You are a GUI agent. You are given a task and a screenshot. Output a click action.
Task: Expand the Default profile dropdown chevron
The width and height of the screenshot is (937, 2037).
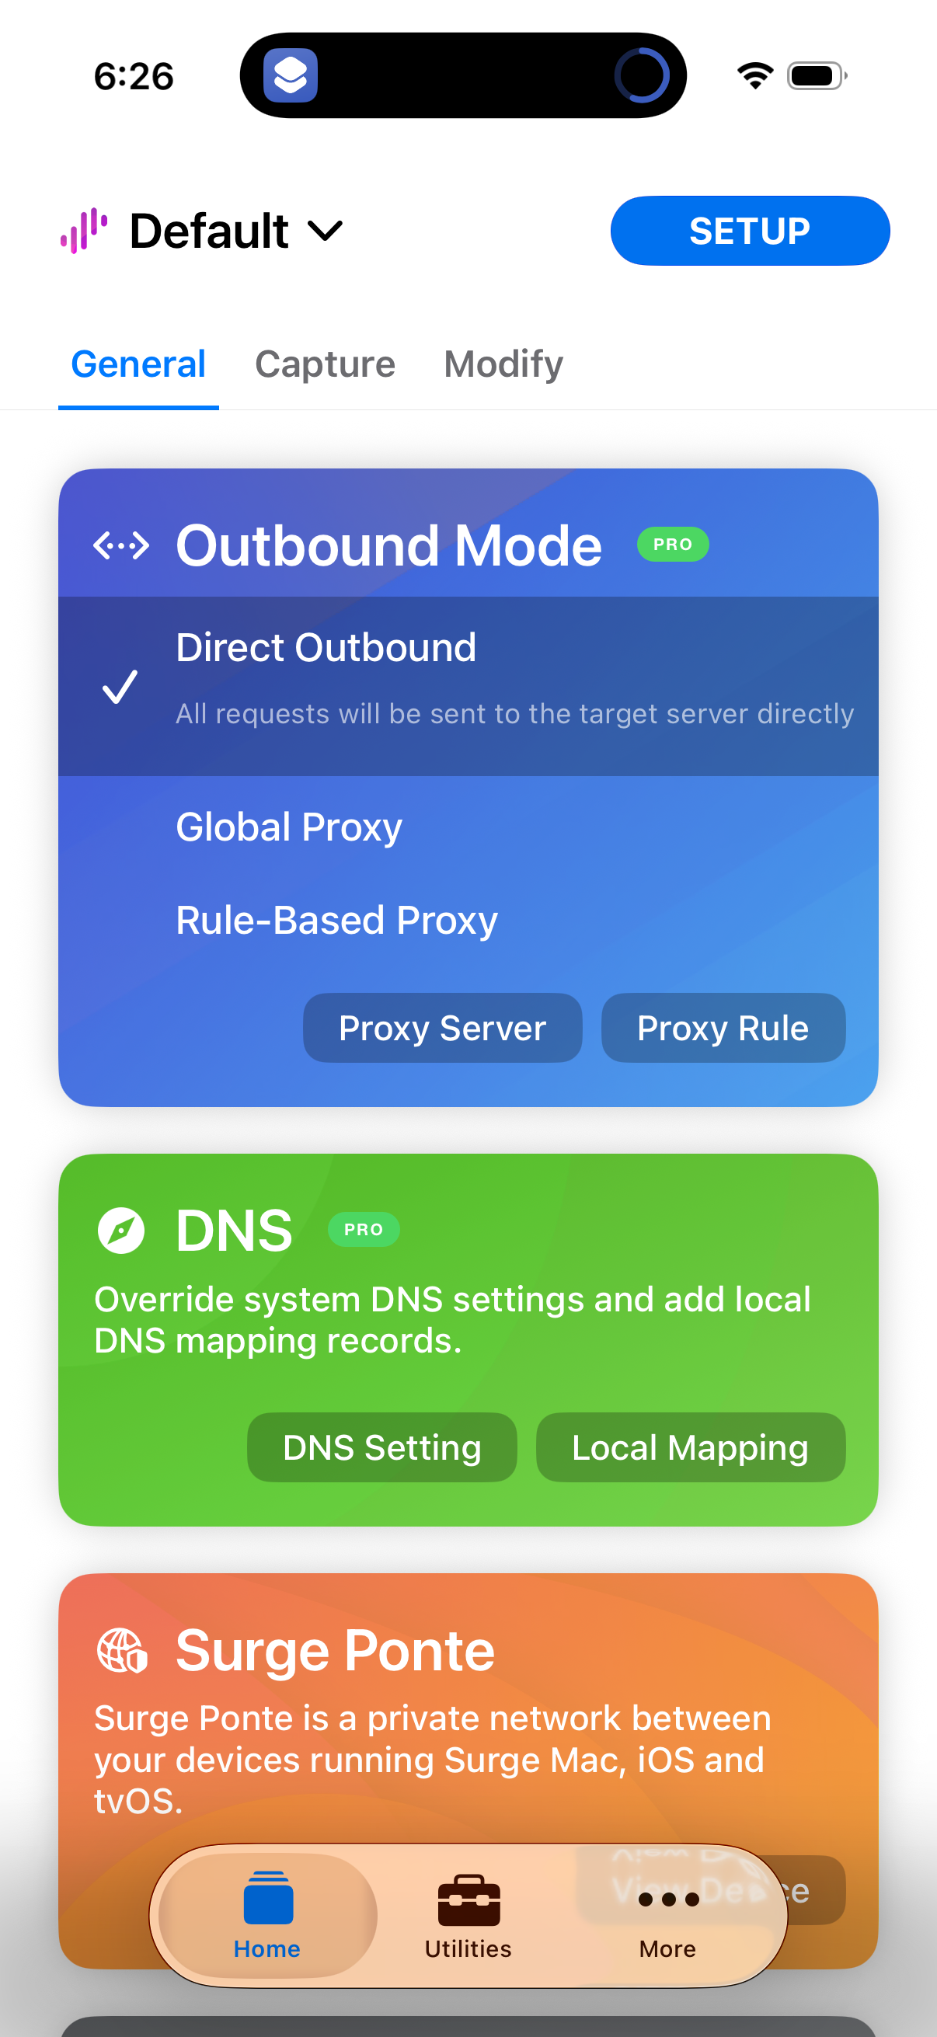click(325, 231)
